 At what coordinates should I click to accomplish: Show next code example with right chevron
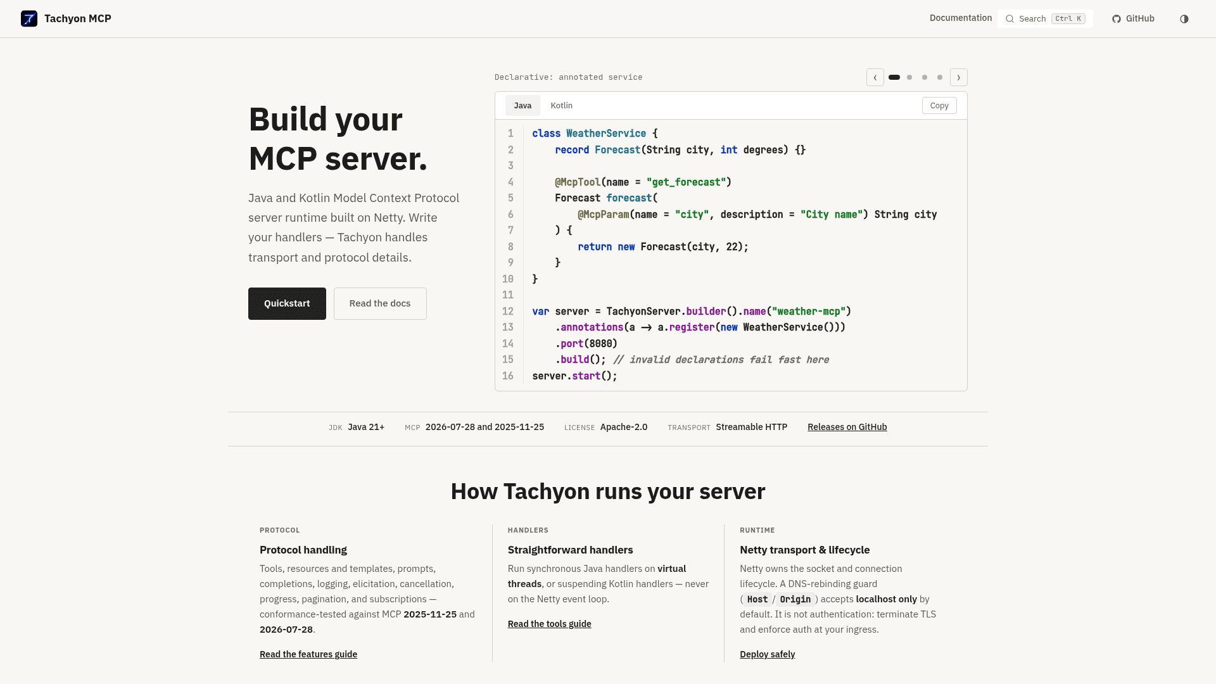(959, 77)
